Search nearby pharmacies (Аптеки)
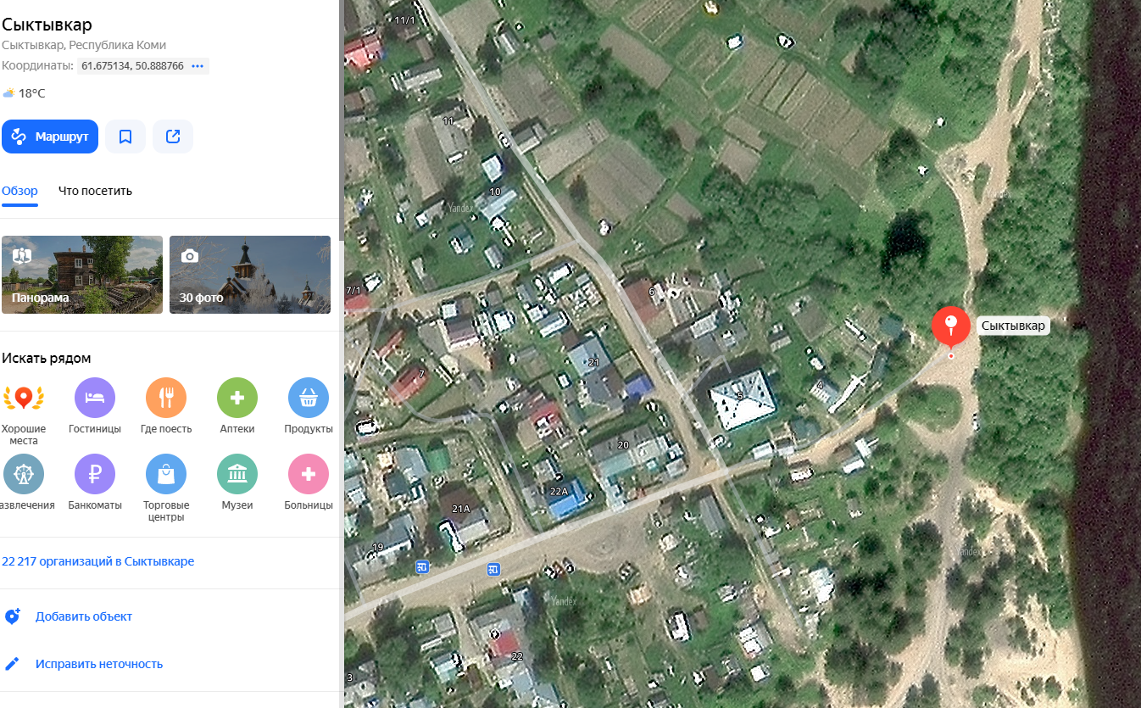Image resolution: width=1141 pixels, height=708 pixels. tap(237, 399)
